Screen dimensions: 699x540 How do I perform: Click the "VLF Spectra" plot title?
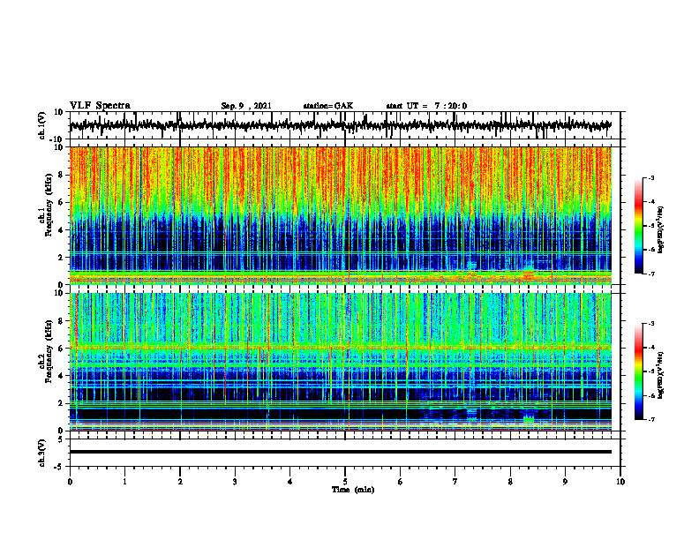point(100,106)
